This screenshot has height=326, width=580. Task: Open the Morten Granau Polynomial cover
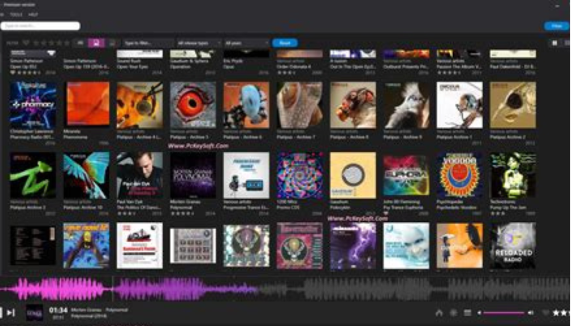click(x=193, y=175)
